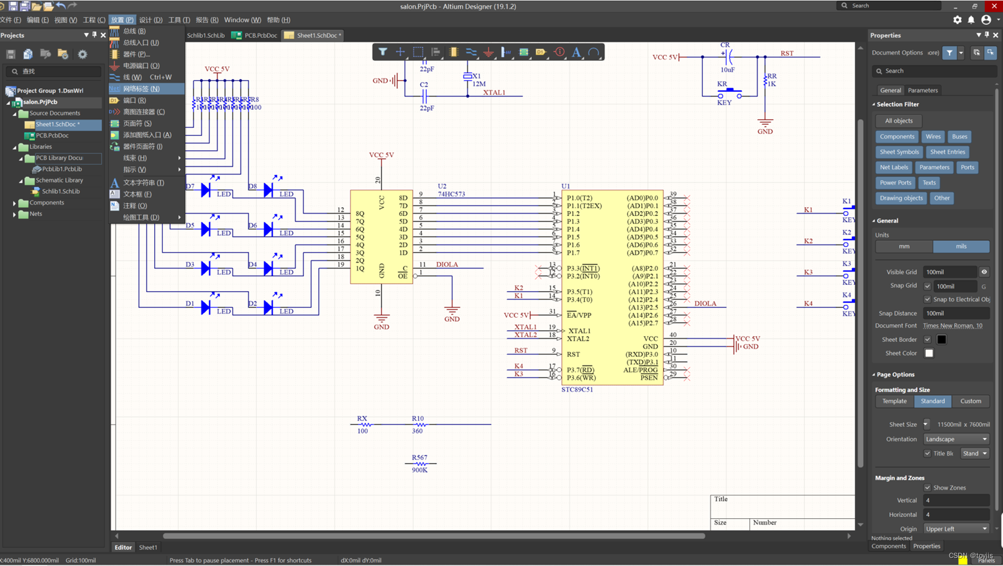Toggle the Visible Grid eye icon
Image resolution: width=1003 pixels, height=566 pixels.
(984, 272)
